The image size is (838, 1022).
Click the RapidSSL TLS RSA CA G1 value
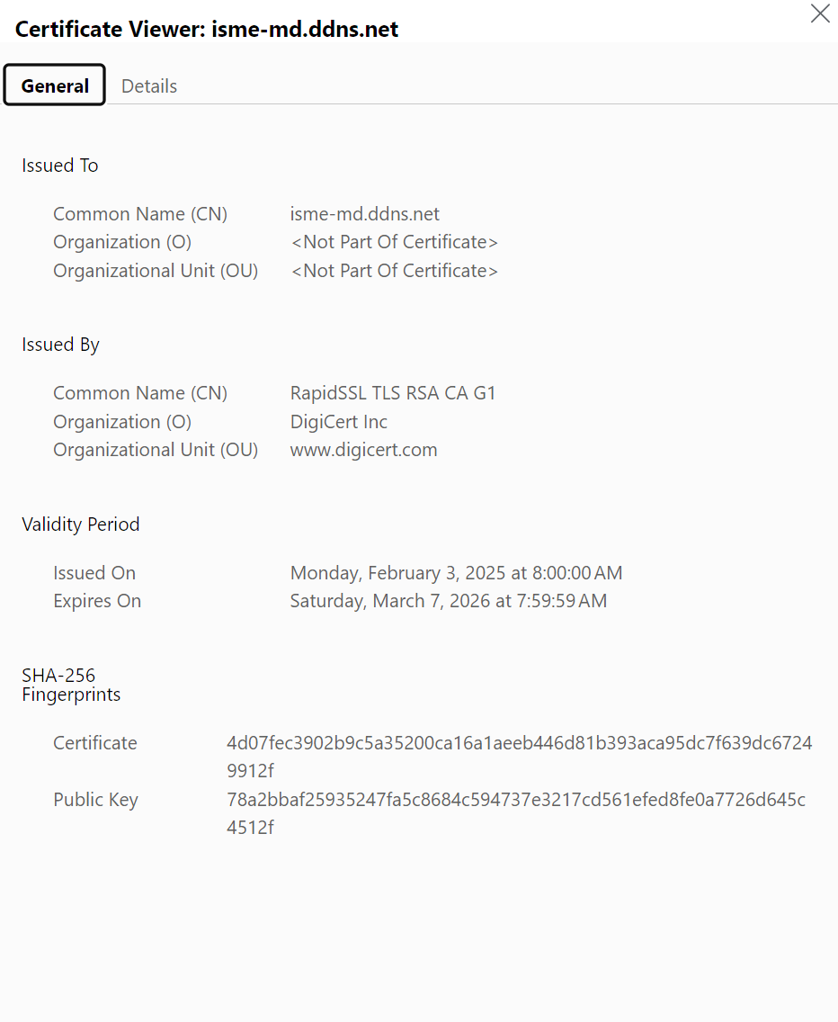(393, 393)
